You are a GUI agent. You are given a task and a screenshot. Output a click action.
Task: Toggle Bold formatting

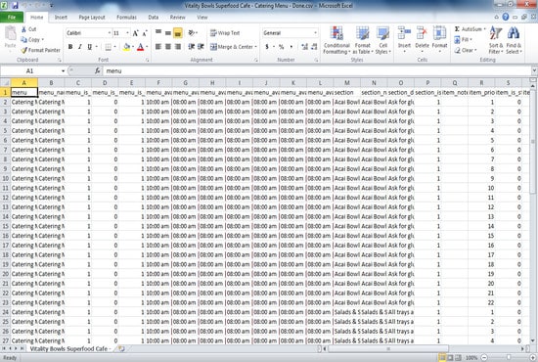(70, 47)
